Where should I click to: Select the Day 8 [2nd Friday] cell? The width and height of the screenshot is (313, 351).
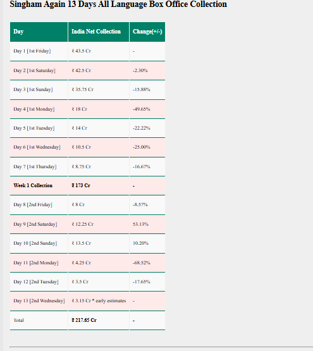[x=39, y=205]
